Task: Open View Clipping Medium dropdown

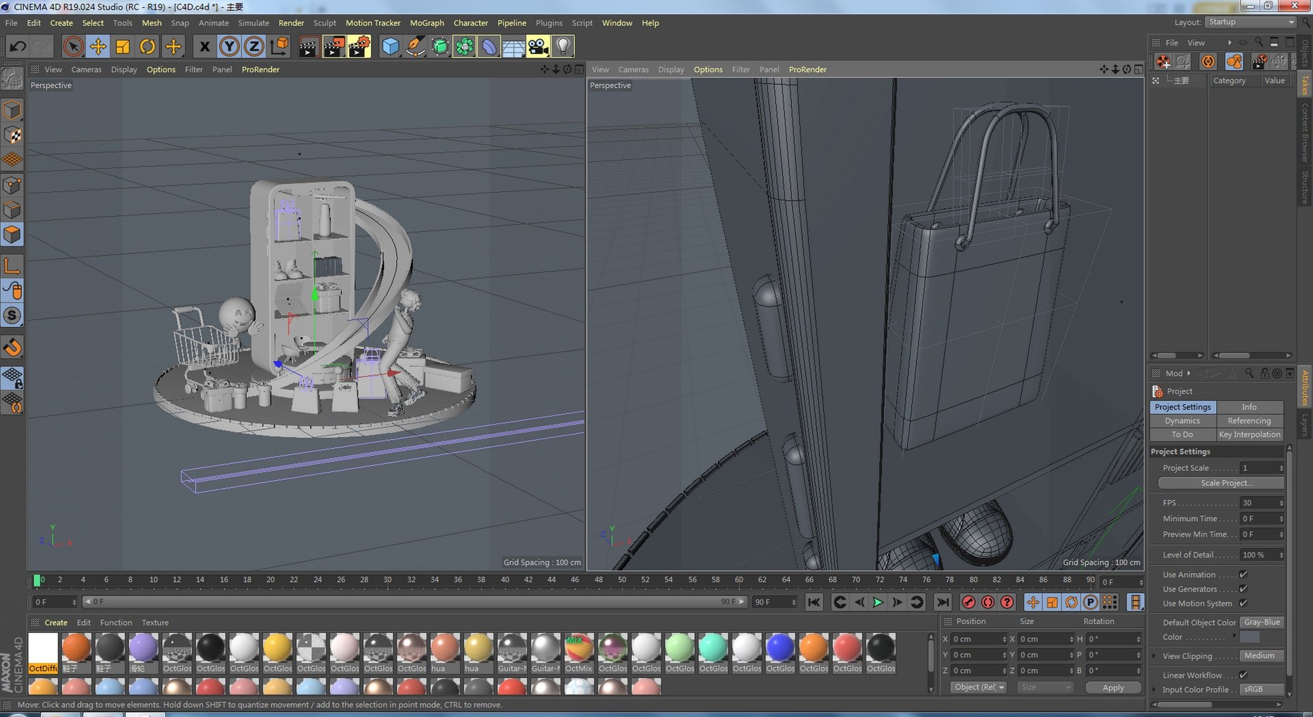Action: (1262, 656)
